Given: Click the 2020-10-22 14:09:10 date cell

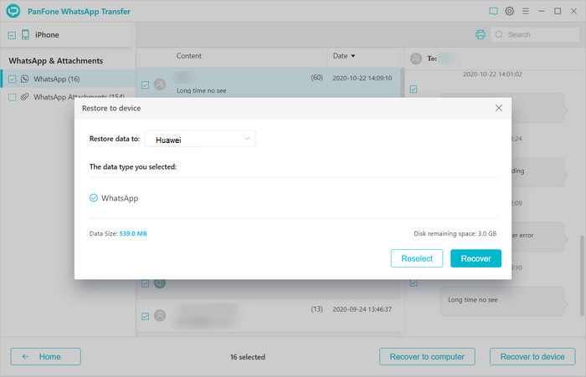Looking at the screenshot, I should 362,78.
